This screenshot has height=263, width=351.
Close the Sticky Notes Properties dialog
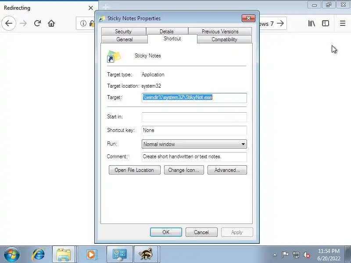(x=248, y=18)
